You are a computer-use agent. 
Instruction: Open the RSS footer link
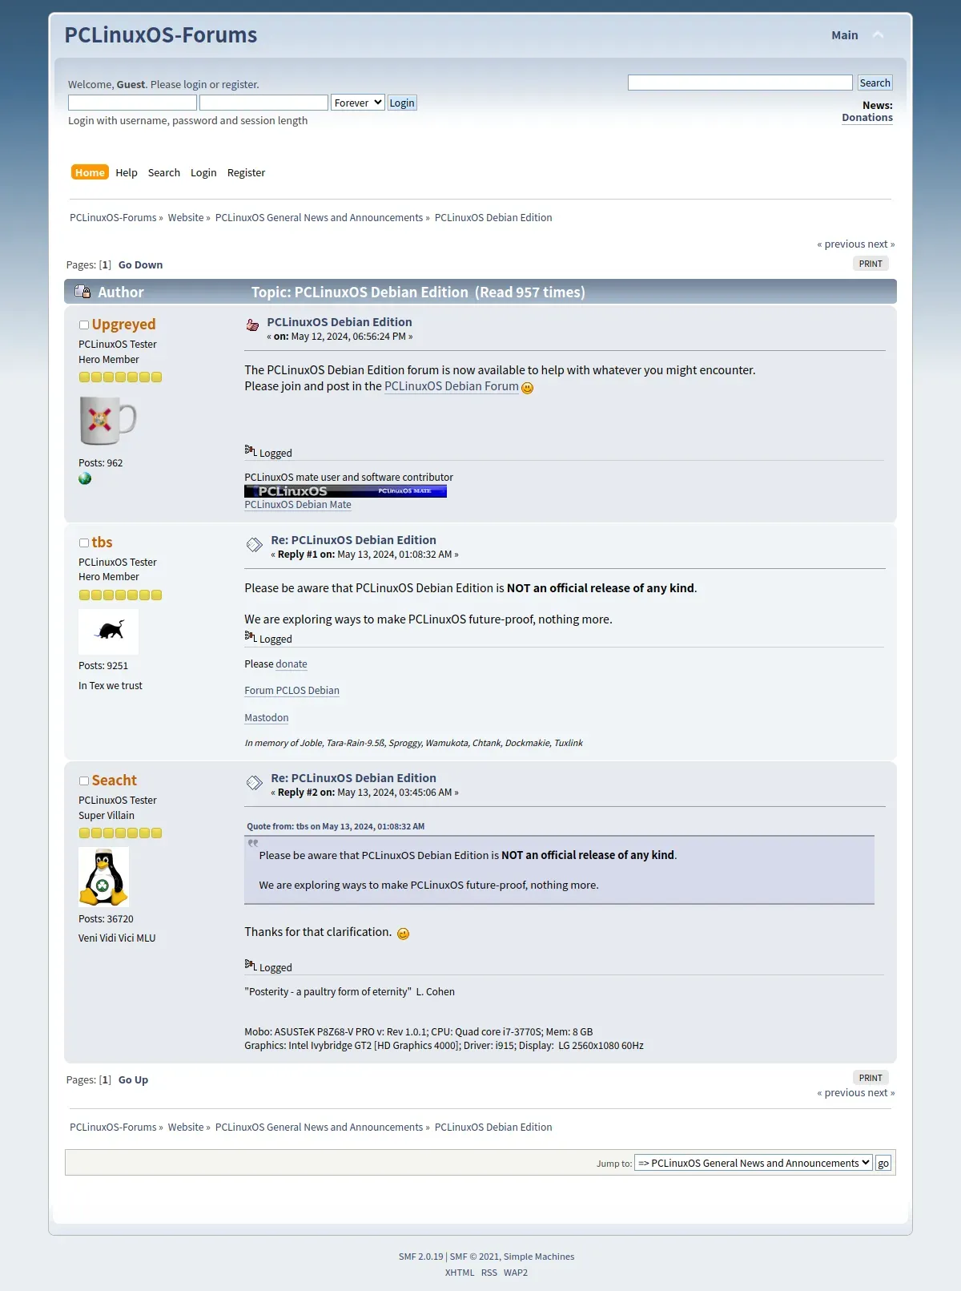[489, 1273]
